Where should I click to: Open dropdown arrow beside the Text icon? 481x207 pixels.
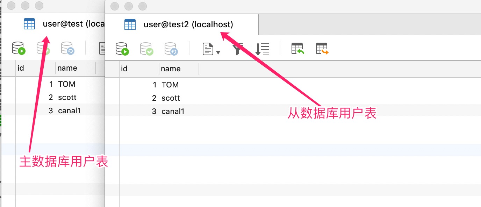tap(218, 52)
